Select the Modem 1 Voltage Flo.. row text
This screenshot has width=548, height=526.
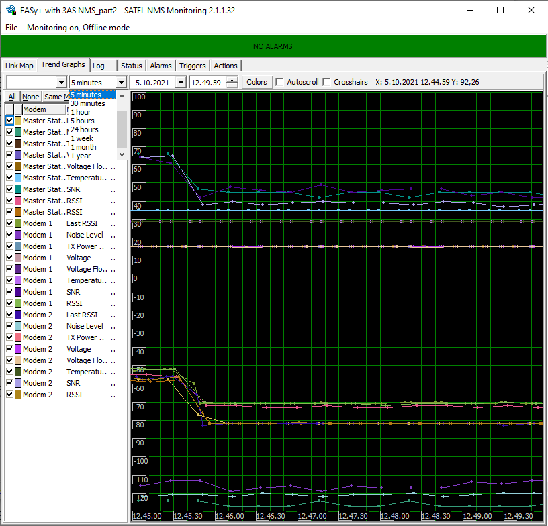tap(65, 269)
